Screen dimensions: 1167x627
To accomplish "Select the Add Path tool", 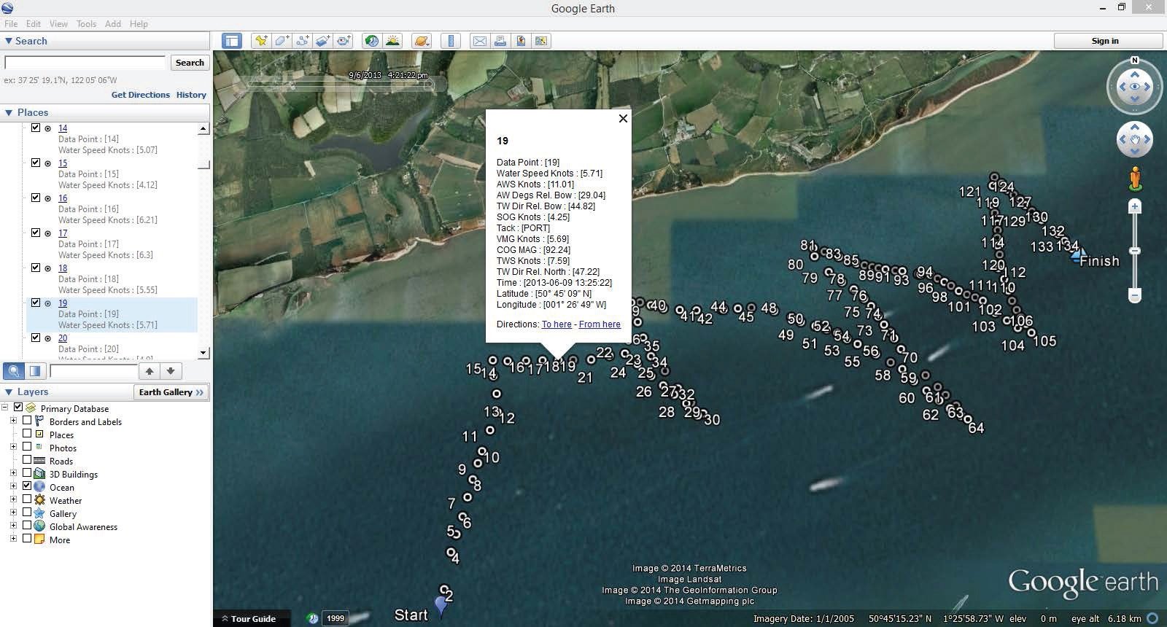I will 302,41.
